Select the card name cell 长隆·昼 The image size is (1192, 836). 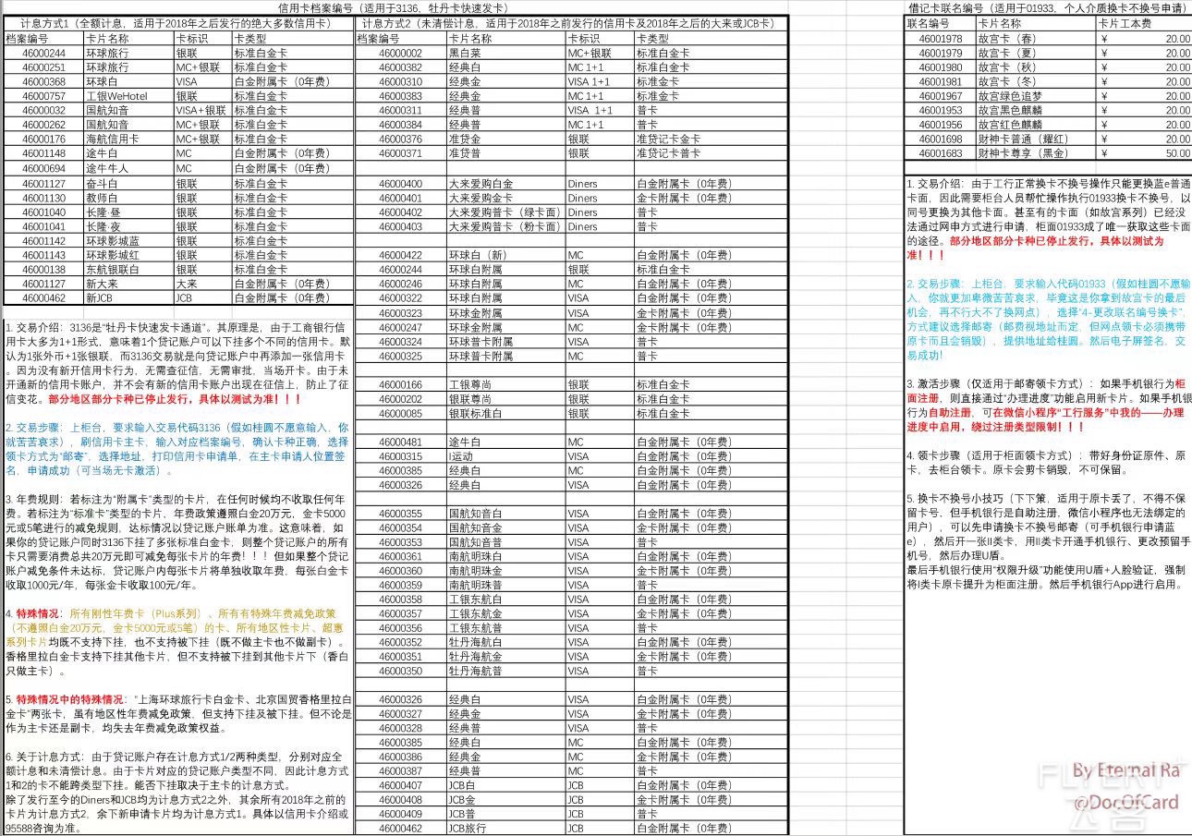(x=128, y=212)
